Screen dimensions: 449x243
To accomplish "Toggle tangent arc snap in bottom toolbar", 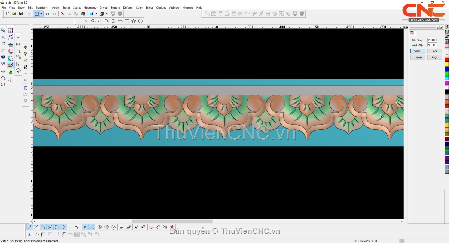I will click(77, 227).
